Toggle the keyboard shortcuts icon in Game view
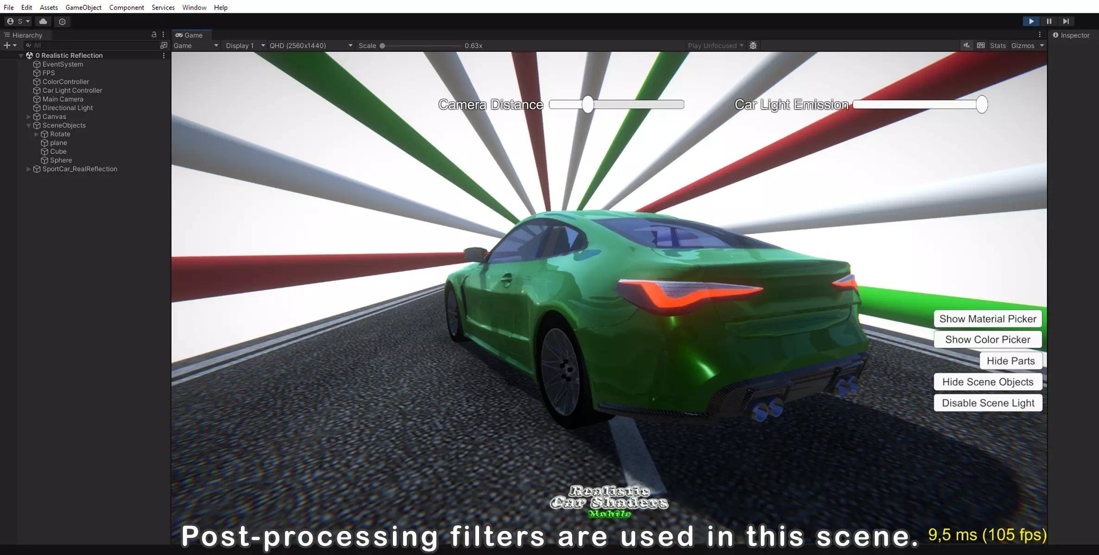The height and width of the screenshot is (555, 1099). coord(980,45)
